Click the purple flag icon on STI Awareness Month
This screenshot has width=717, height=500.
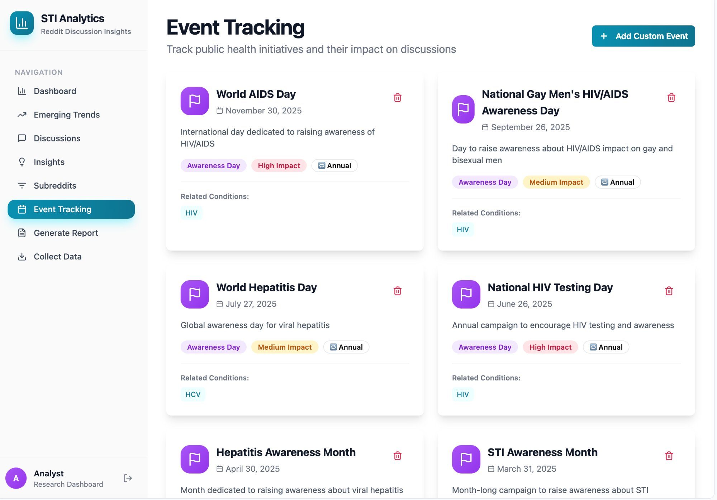[x=466, y=459]
